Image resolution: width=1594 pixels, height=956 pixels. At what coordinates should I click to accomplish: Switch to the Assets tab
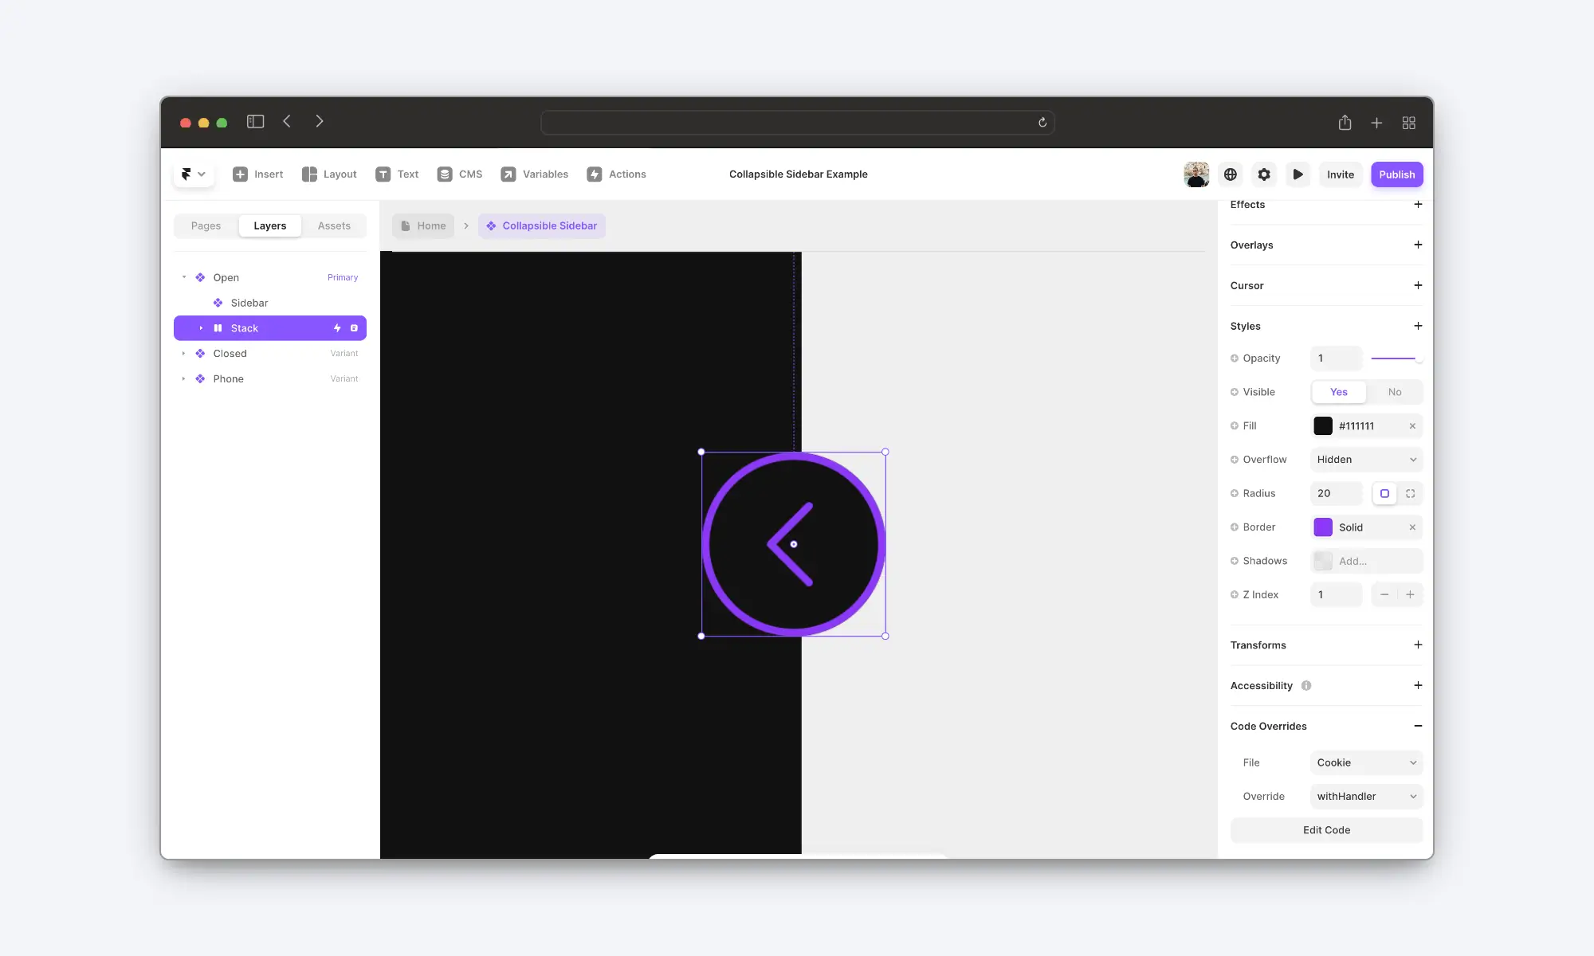(334, 226)
